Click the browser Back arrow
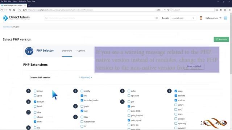 (3, 10)
